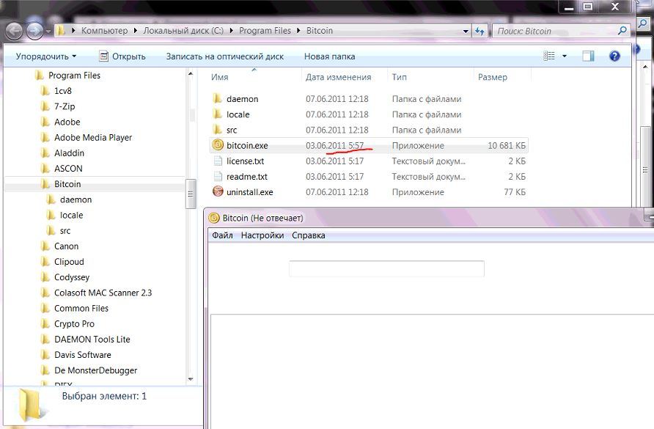Select bitcoin.exe application icon
654x429 pixels.
[218, 144]
